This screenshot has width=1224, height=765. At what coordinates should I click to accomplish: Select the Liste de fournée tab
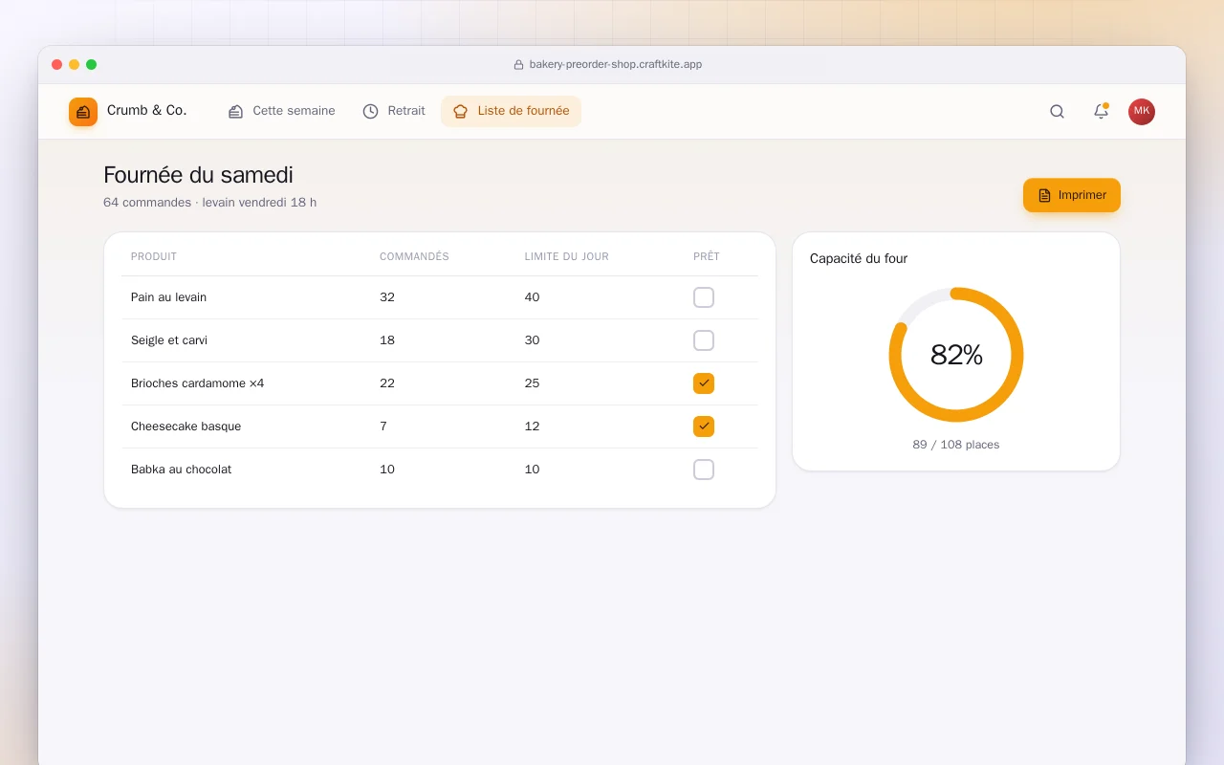[x=511, y=111]
